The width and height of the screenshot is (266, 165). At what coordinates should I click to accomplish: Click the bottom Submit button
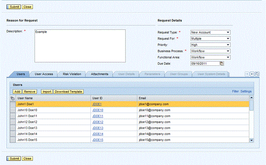(14, 158)
